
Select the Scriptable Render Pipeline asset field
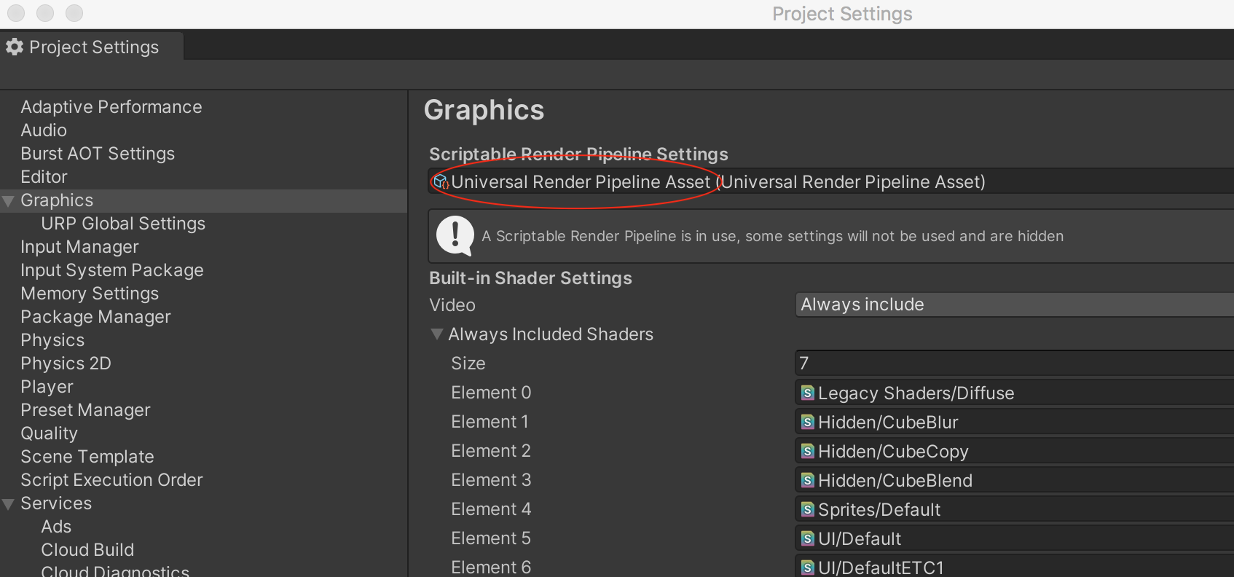point(830,182)
